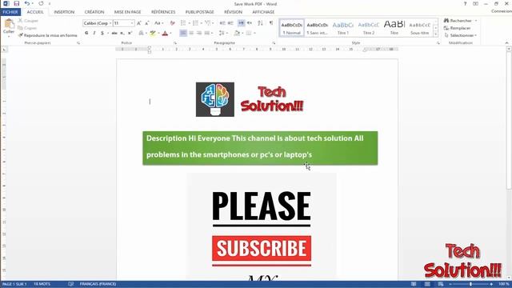Screen dimensions: 512x288
Task: Align text right
Action: click(x=199, y=33)
